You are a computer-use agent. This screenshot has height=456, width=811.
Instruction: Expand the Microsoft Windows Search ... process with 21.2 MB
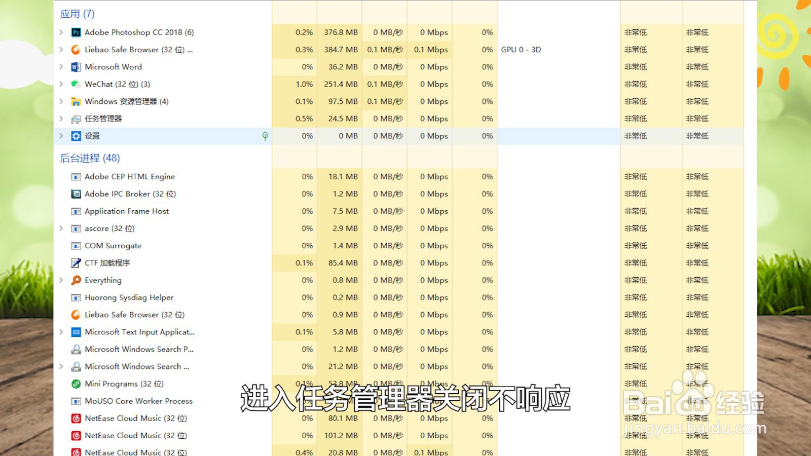[61, 366]
